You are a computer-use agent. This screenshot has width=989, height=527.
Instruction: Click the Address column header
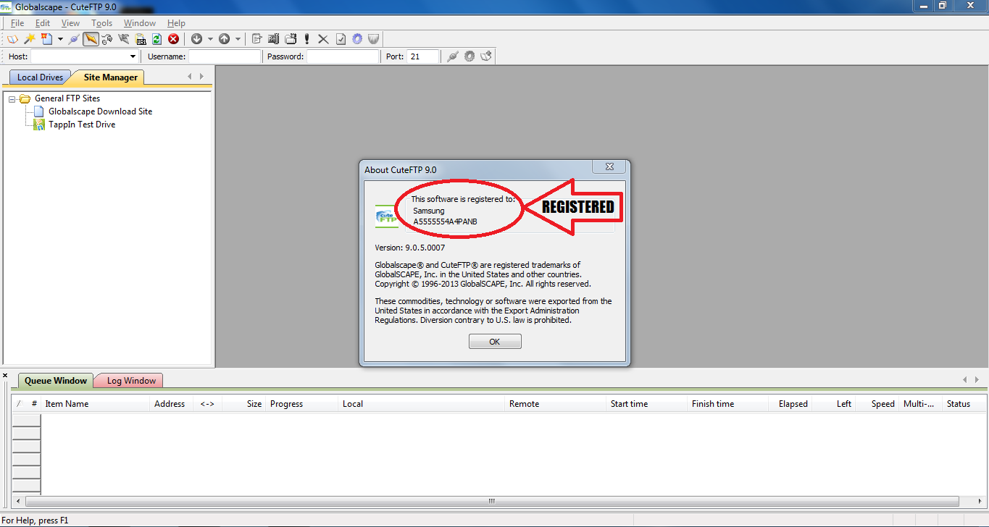171,404
